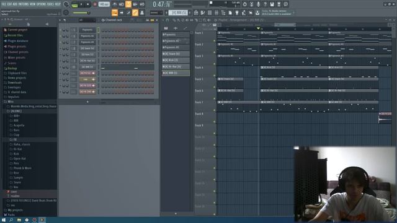The width and height of the screenshot is (397, 223).
Task: Open mixer track number of [A] 808
Action: [74, 67]
